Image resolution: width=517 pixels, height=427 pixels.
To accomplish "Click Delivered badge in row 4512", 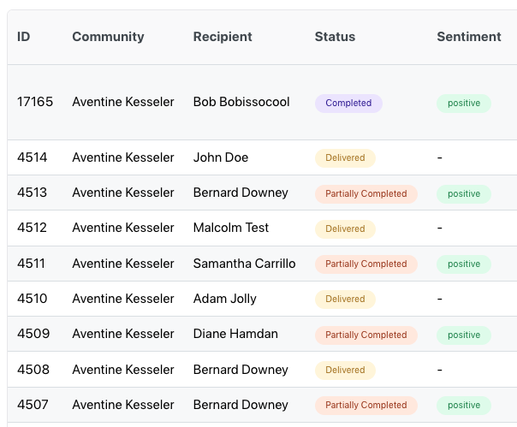I will [345, 228].
